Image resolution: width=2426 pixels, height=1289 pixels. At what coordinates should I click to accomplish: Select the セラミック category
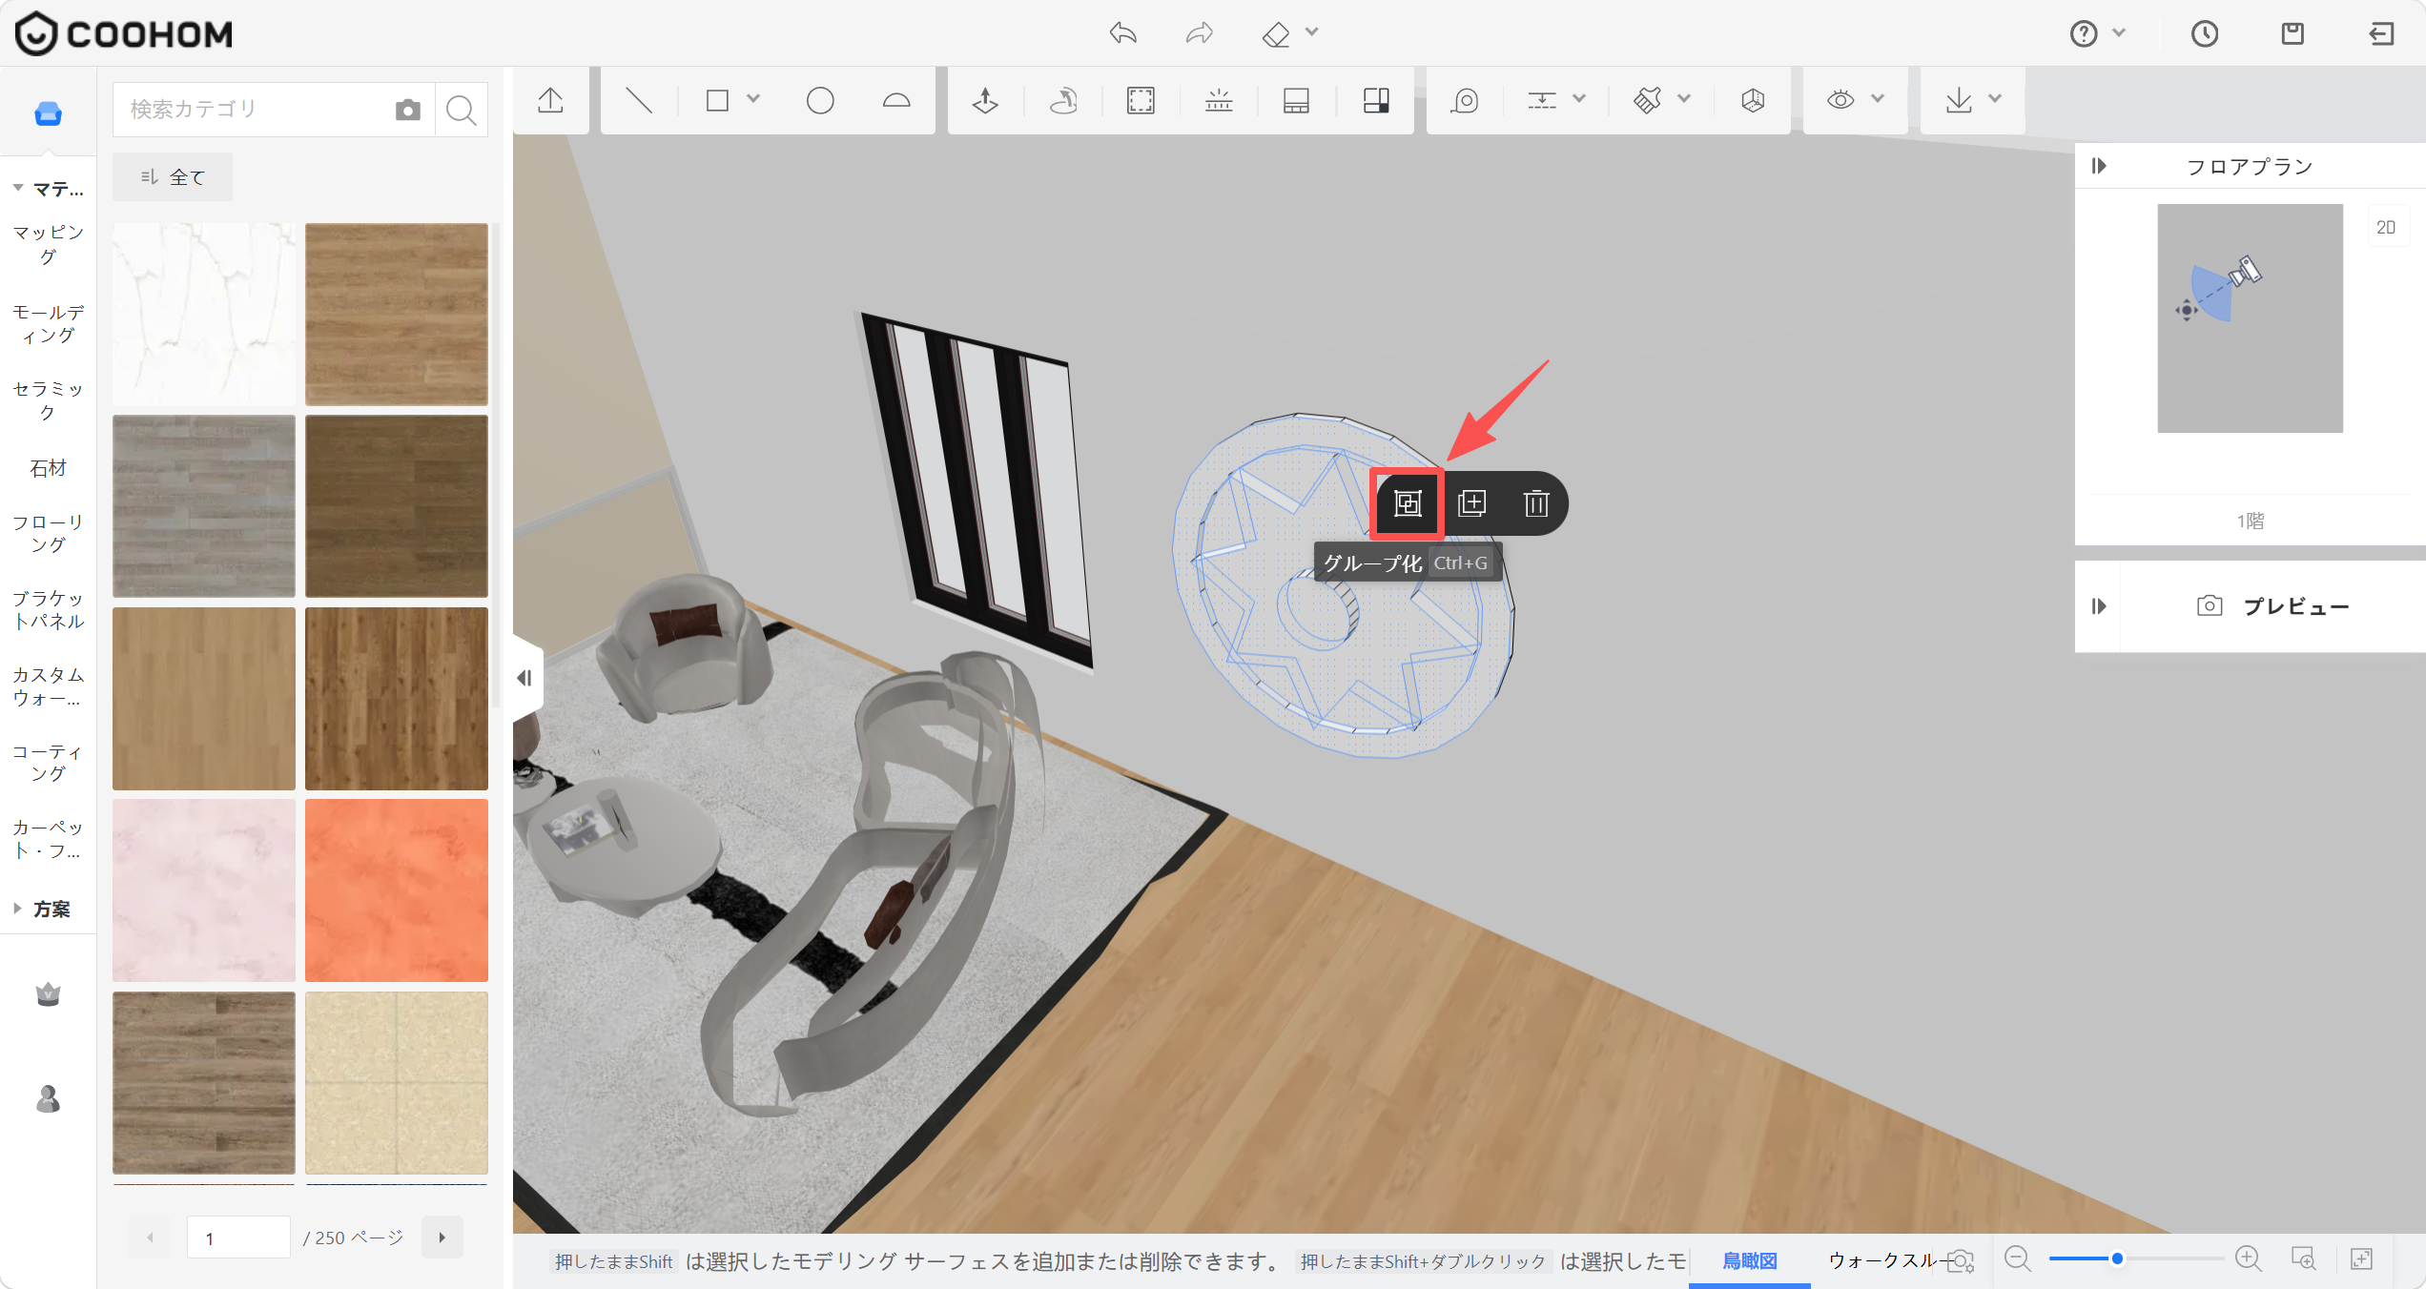[48, 400]
